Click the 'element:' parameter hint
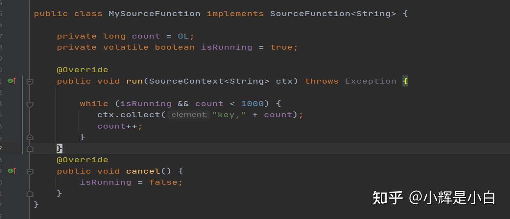The image size is (510, 219). (189, 115)
